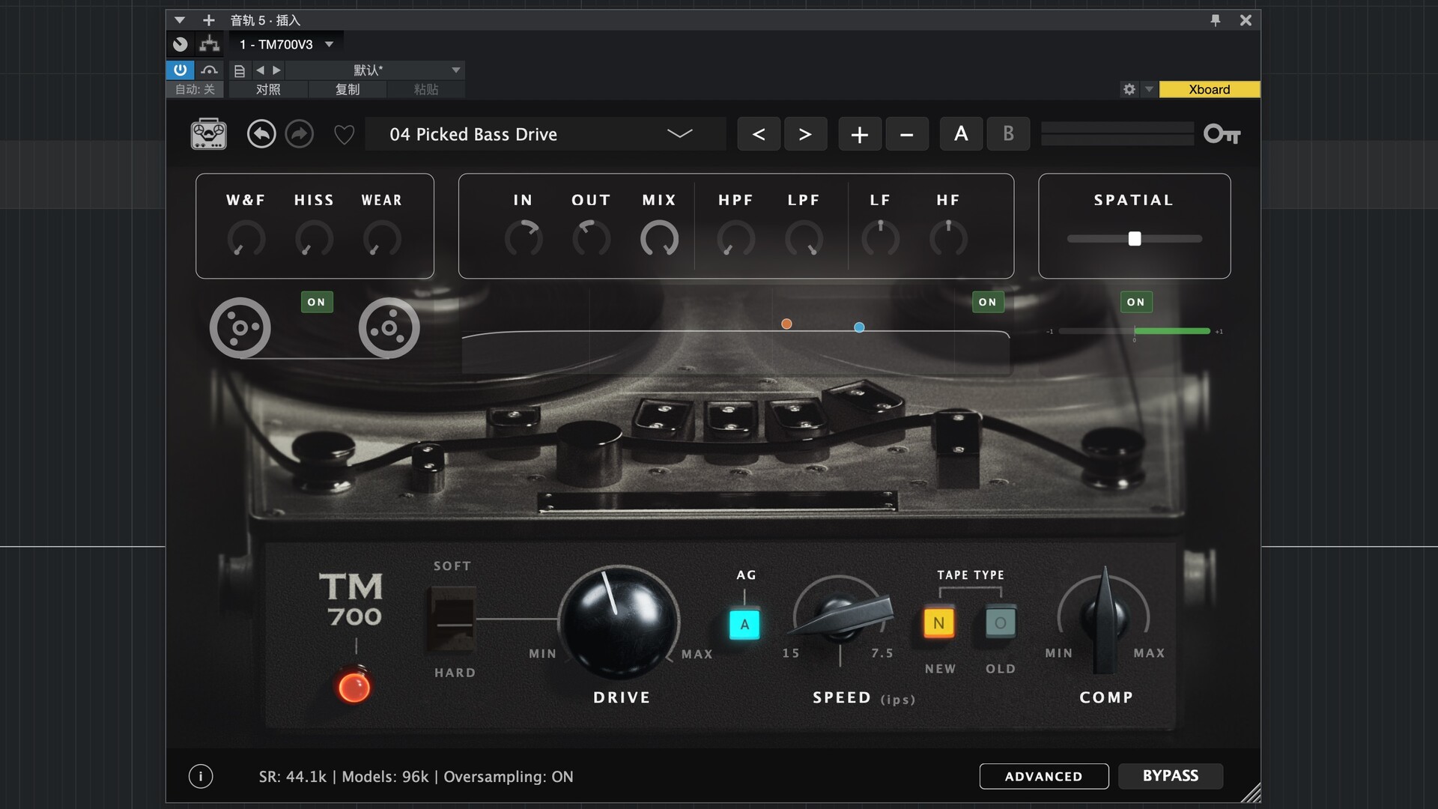The width and height of the screenshot is (1438, 809).
Task: Click the undo arrow icon
Action: pos(261,134)
